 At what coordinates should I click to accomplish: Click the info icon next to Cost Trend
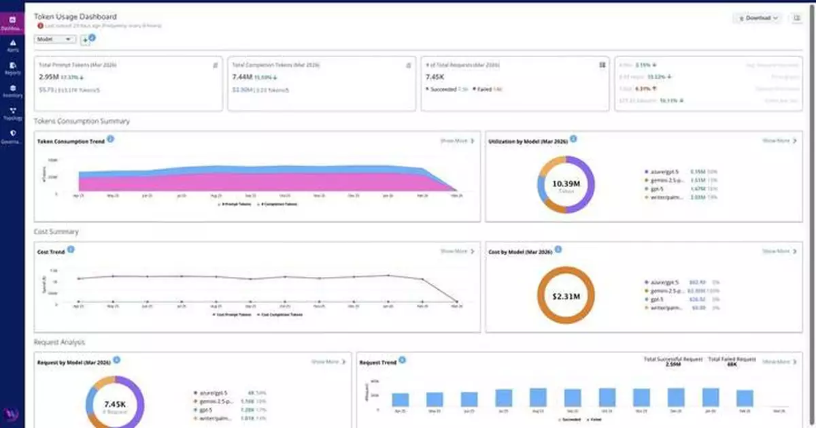coord(71,250)
